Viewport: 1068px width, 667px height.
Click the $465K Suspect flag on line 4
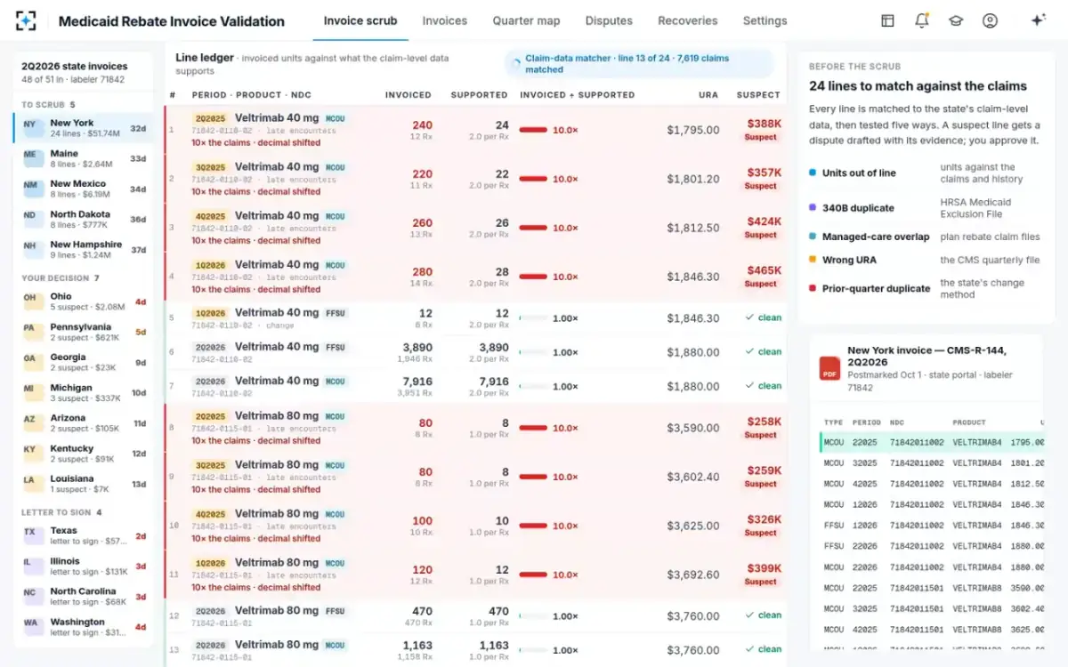(762, 276)
